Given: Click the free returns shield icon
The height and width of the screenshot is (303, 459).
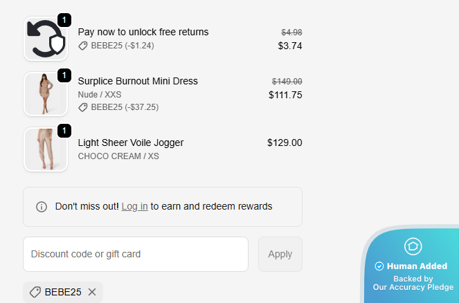Looking at the screenshot, I should (46, 39).
